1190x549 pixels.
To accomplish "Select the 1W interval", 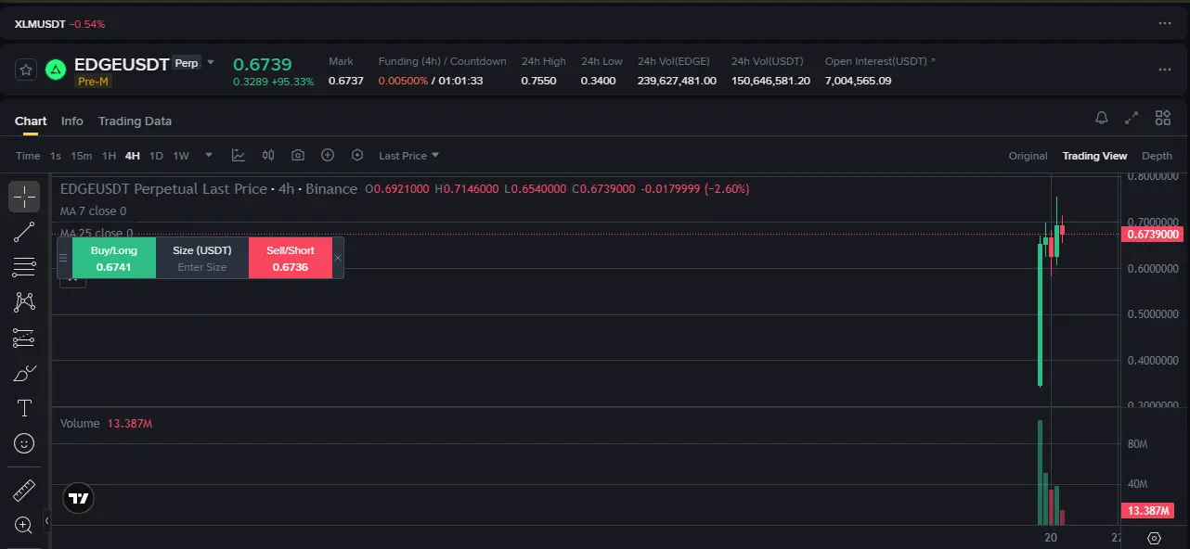I will coord(181,156).
